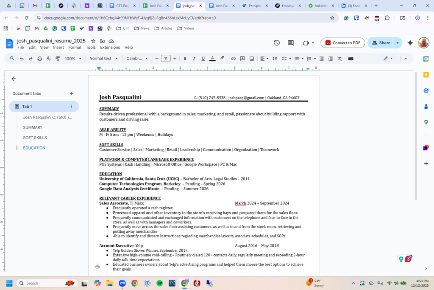Image resolution: width=434 pixels, height=290 pixels.
Task: Open the font family dropdown
Action: [x=137, y=59]
